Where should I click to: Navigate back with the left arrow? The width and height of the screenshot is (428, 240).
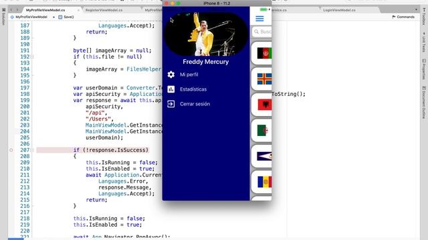point(11,10)
